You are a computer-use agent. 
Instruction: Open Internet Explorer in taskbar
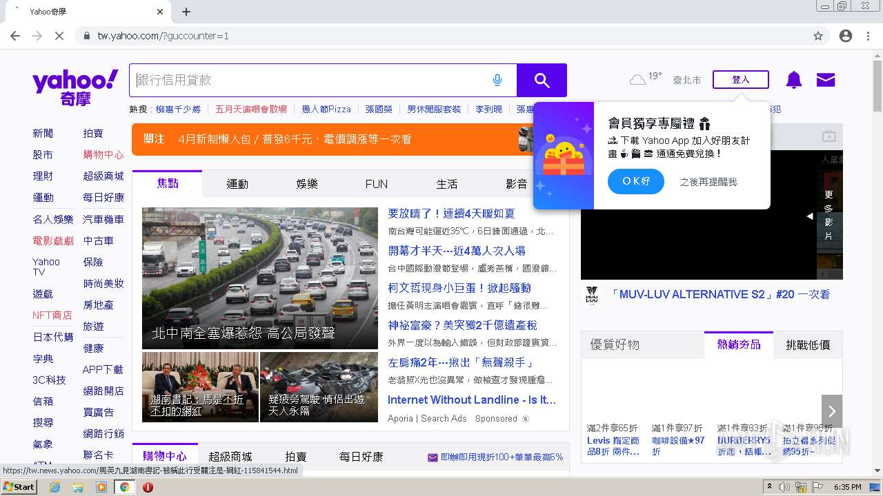coord(55,487)
